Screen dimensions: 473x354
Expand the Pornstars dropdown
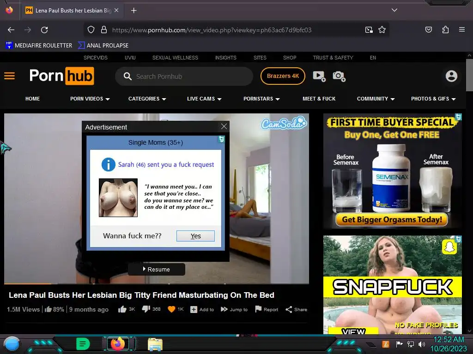click(261, 99)
